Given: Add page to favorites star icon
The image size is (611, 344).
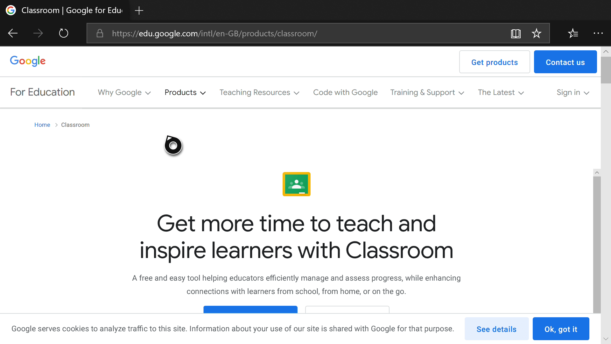Looking at the screenshot, I should coord(537,33).
